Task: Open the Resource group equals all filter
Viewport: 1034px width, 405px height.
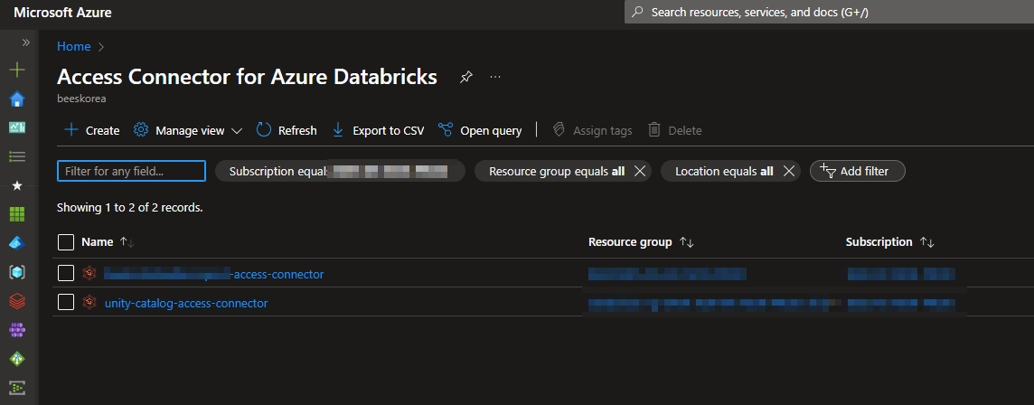Action: coord(557,171)
